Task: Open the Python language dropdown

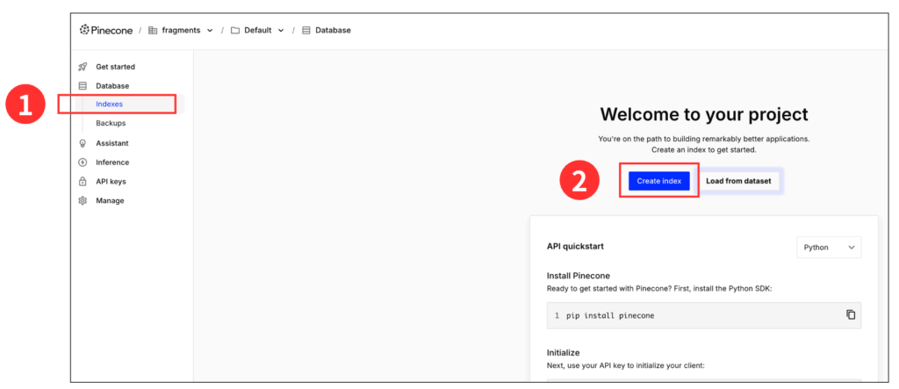Action: click(x=828, y=248)
